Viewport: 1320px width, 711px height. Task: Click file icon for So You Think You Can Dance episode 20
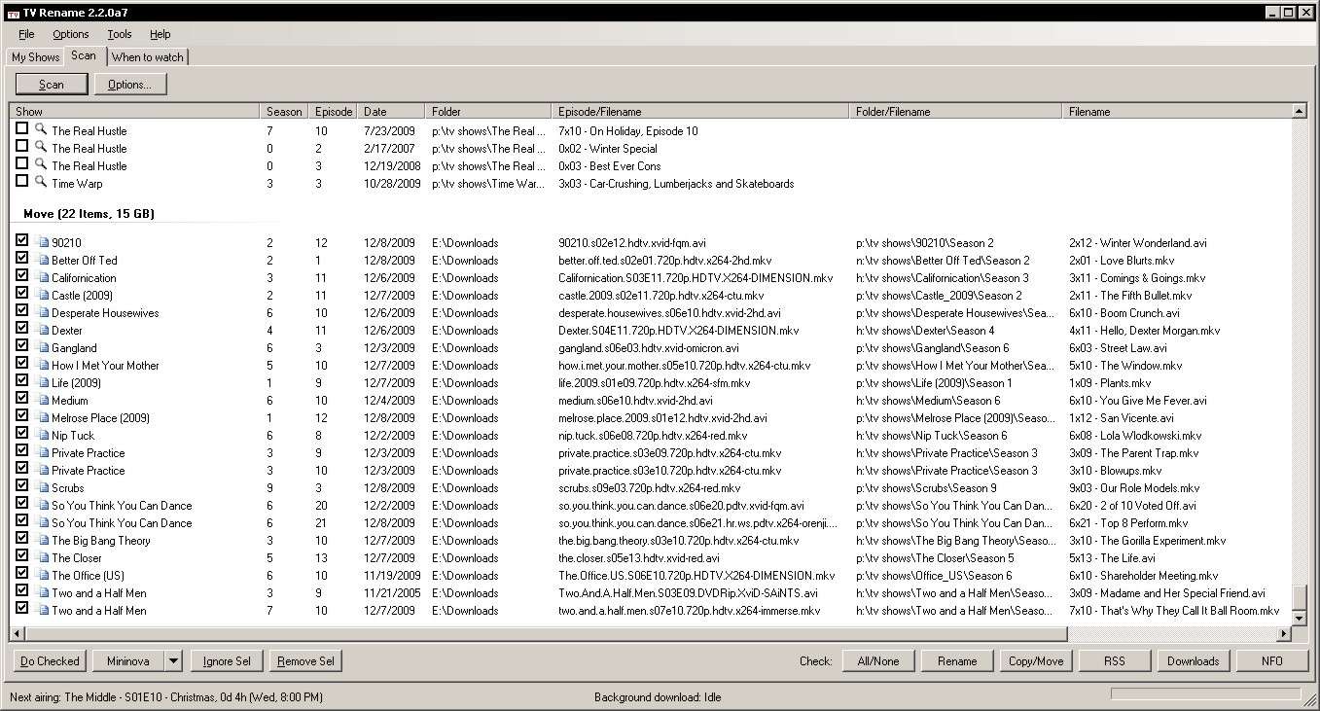click(x=43, y=505)
